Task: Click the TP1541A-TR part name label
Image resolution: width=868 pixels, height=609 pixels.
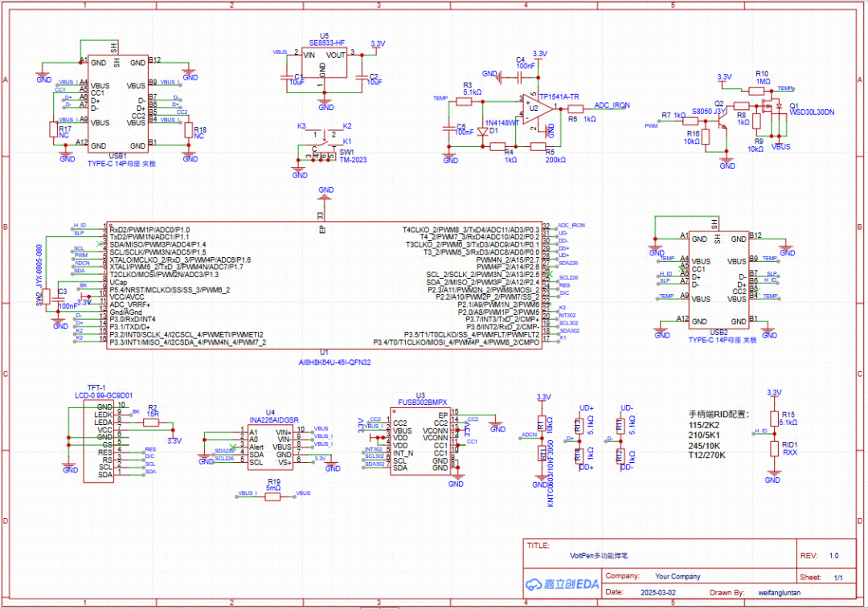Action: (x=559, y=96)
